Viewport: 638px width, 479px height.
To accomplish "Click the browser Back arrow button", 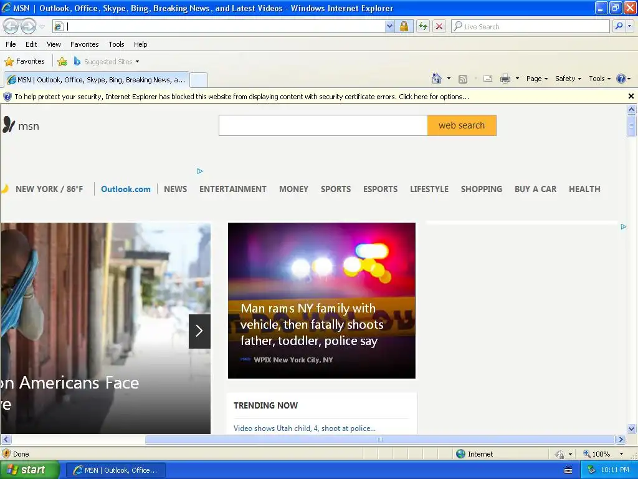I will (x=11, y=26).
